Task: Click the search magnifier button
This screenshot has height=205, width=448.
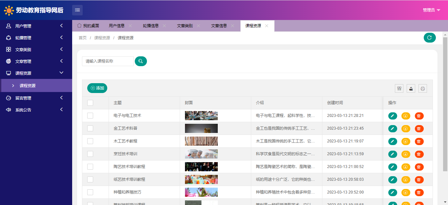Action: [141, 61]
